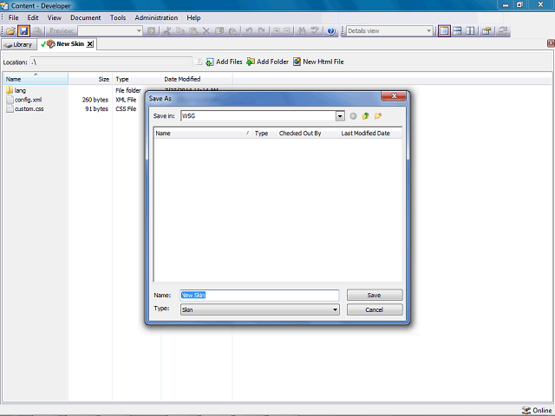
Task: Open Help via blue question mark icon
Action: [331, 31]
